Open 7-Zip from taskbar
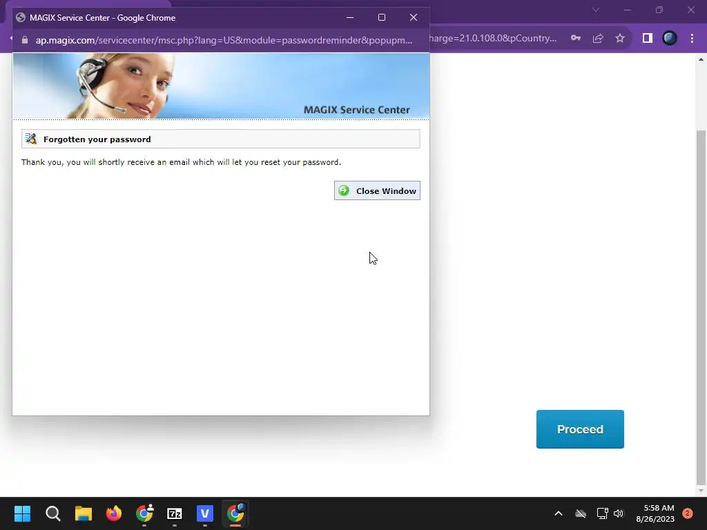This screenshot has width=707, height=530. coord(175,513)
